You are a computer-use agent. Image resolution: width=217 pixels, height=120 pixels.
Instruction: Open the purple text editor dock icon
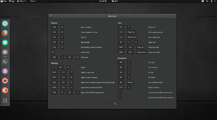coord(5,71)
